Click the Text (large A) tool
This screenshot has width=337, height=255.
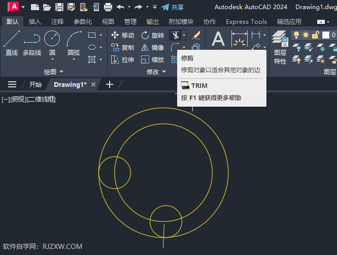218,39
